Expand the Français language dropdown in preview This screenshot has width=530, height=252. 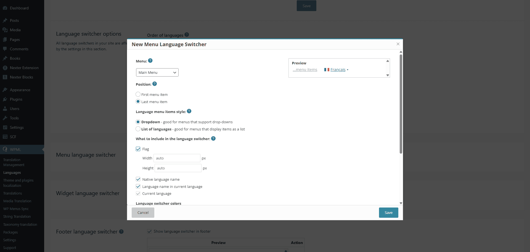348,70
